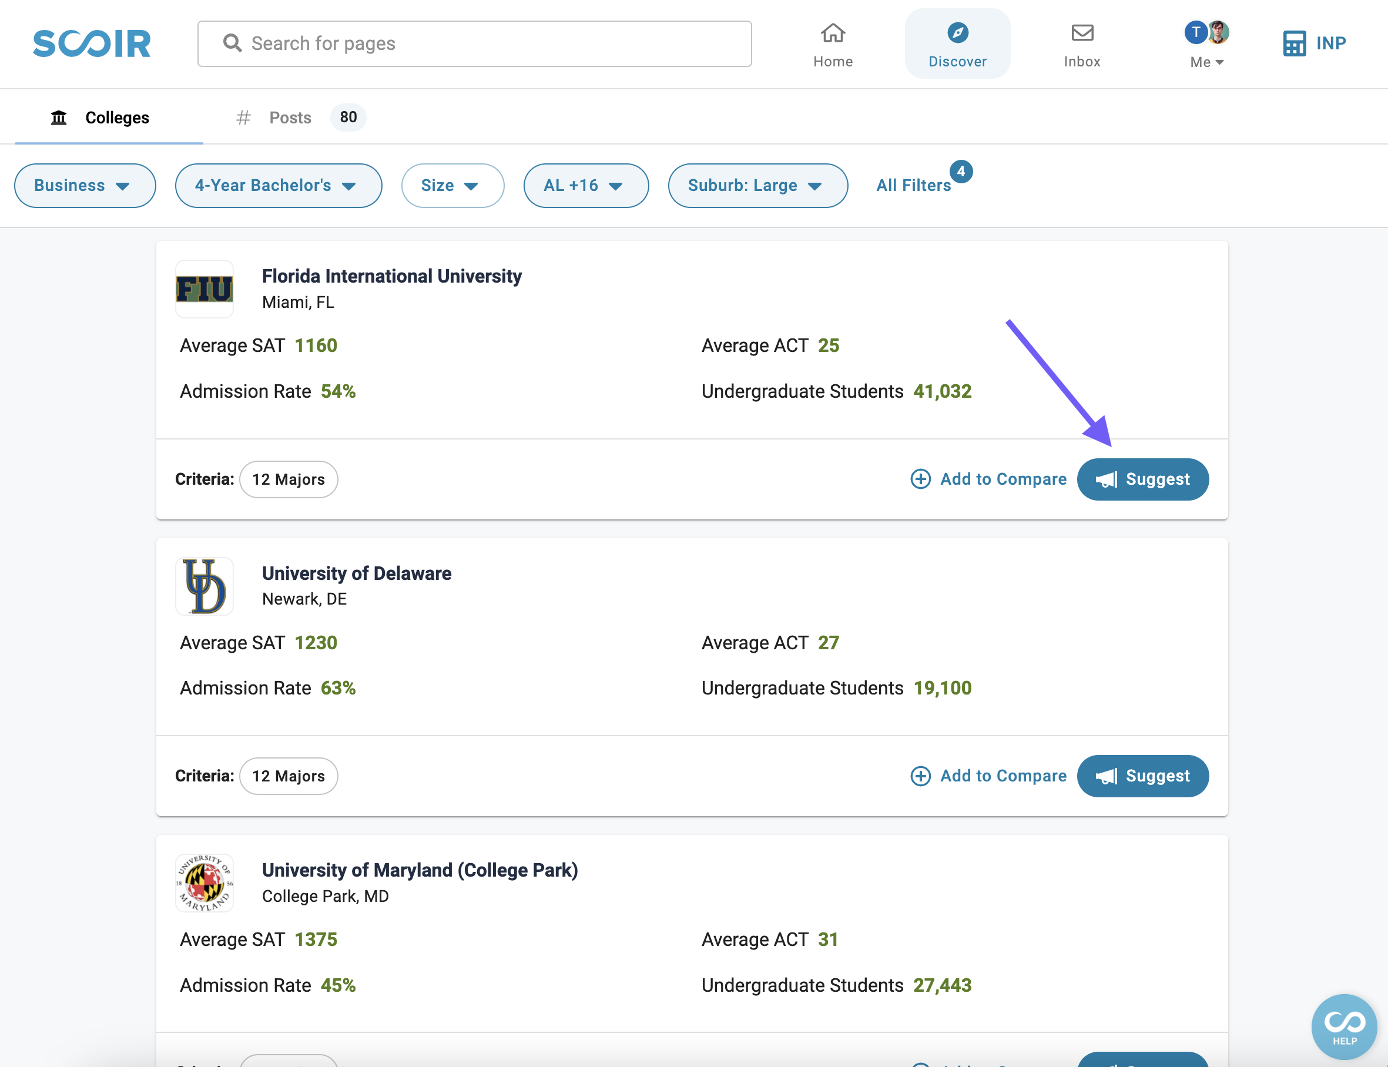Screen dimensions: 1388x1067
Task: Click Average SAT value 1230
Action: pos(316,643)
